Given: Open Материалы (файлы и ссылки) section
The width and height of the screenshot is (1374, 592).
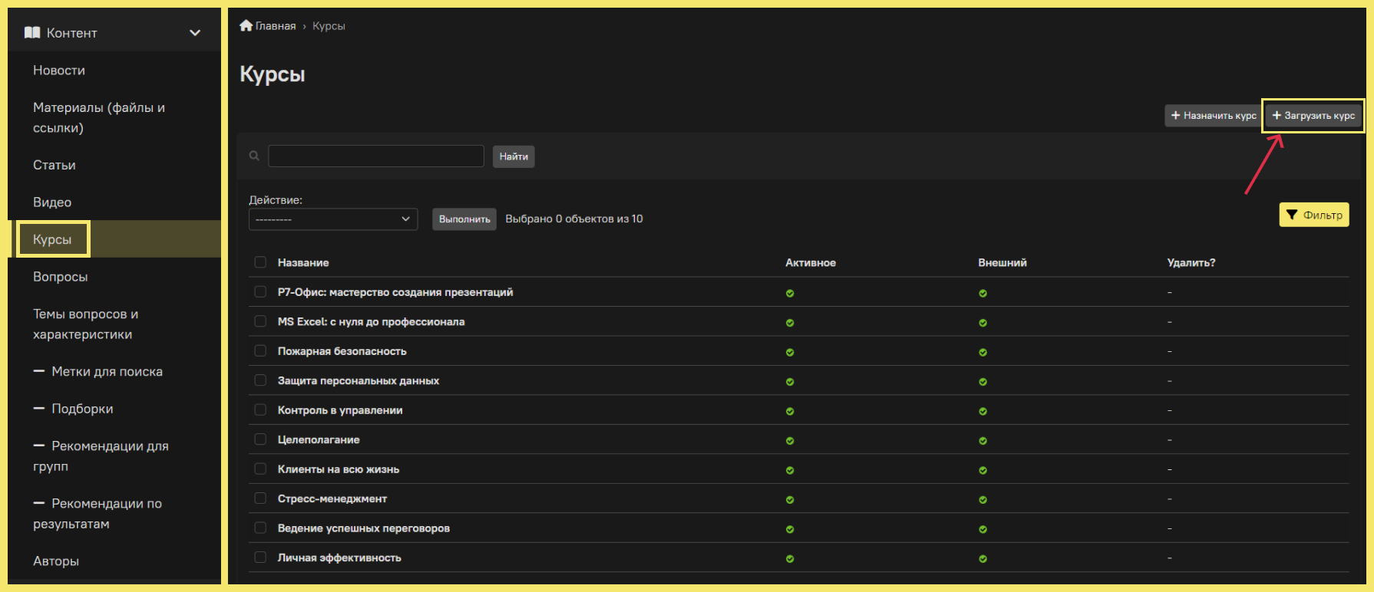Looking at the screenshot, I should [99, 117].
